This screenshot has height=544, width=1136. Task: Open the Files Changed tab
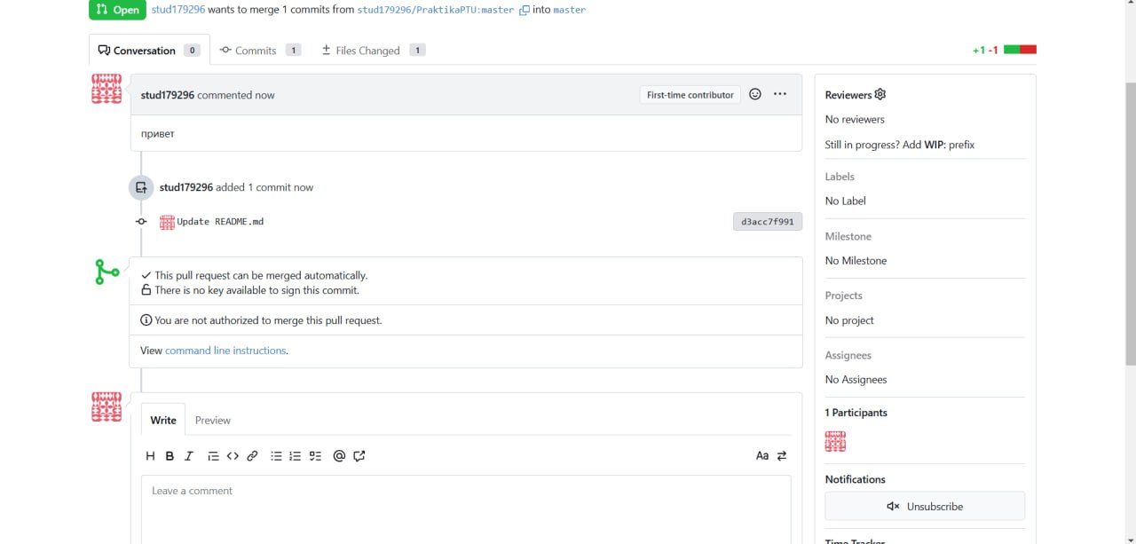(373, 51)
